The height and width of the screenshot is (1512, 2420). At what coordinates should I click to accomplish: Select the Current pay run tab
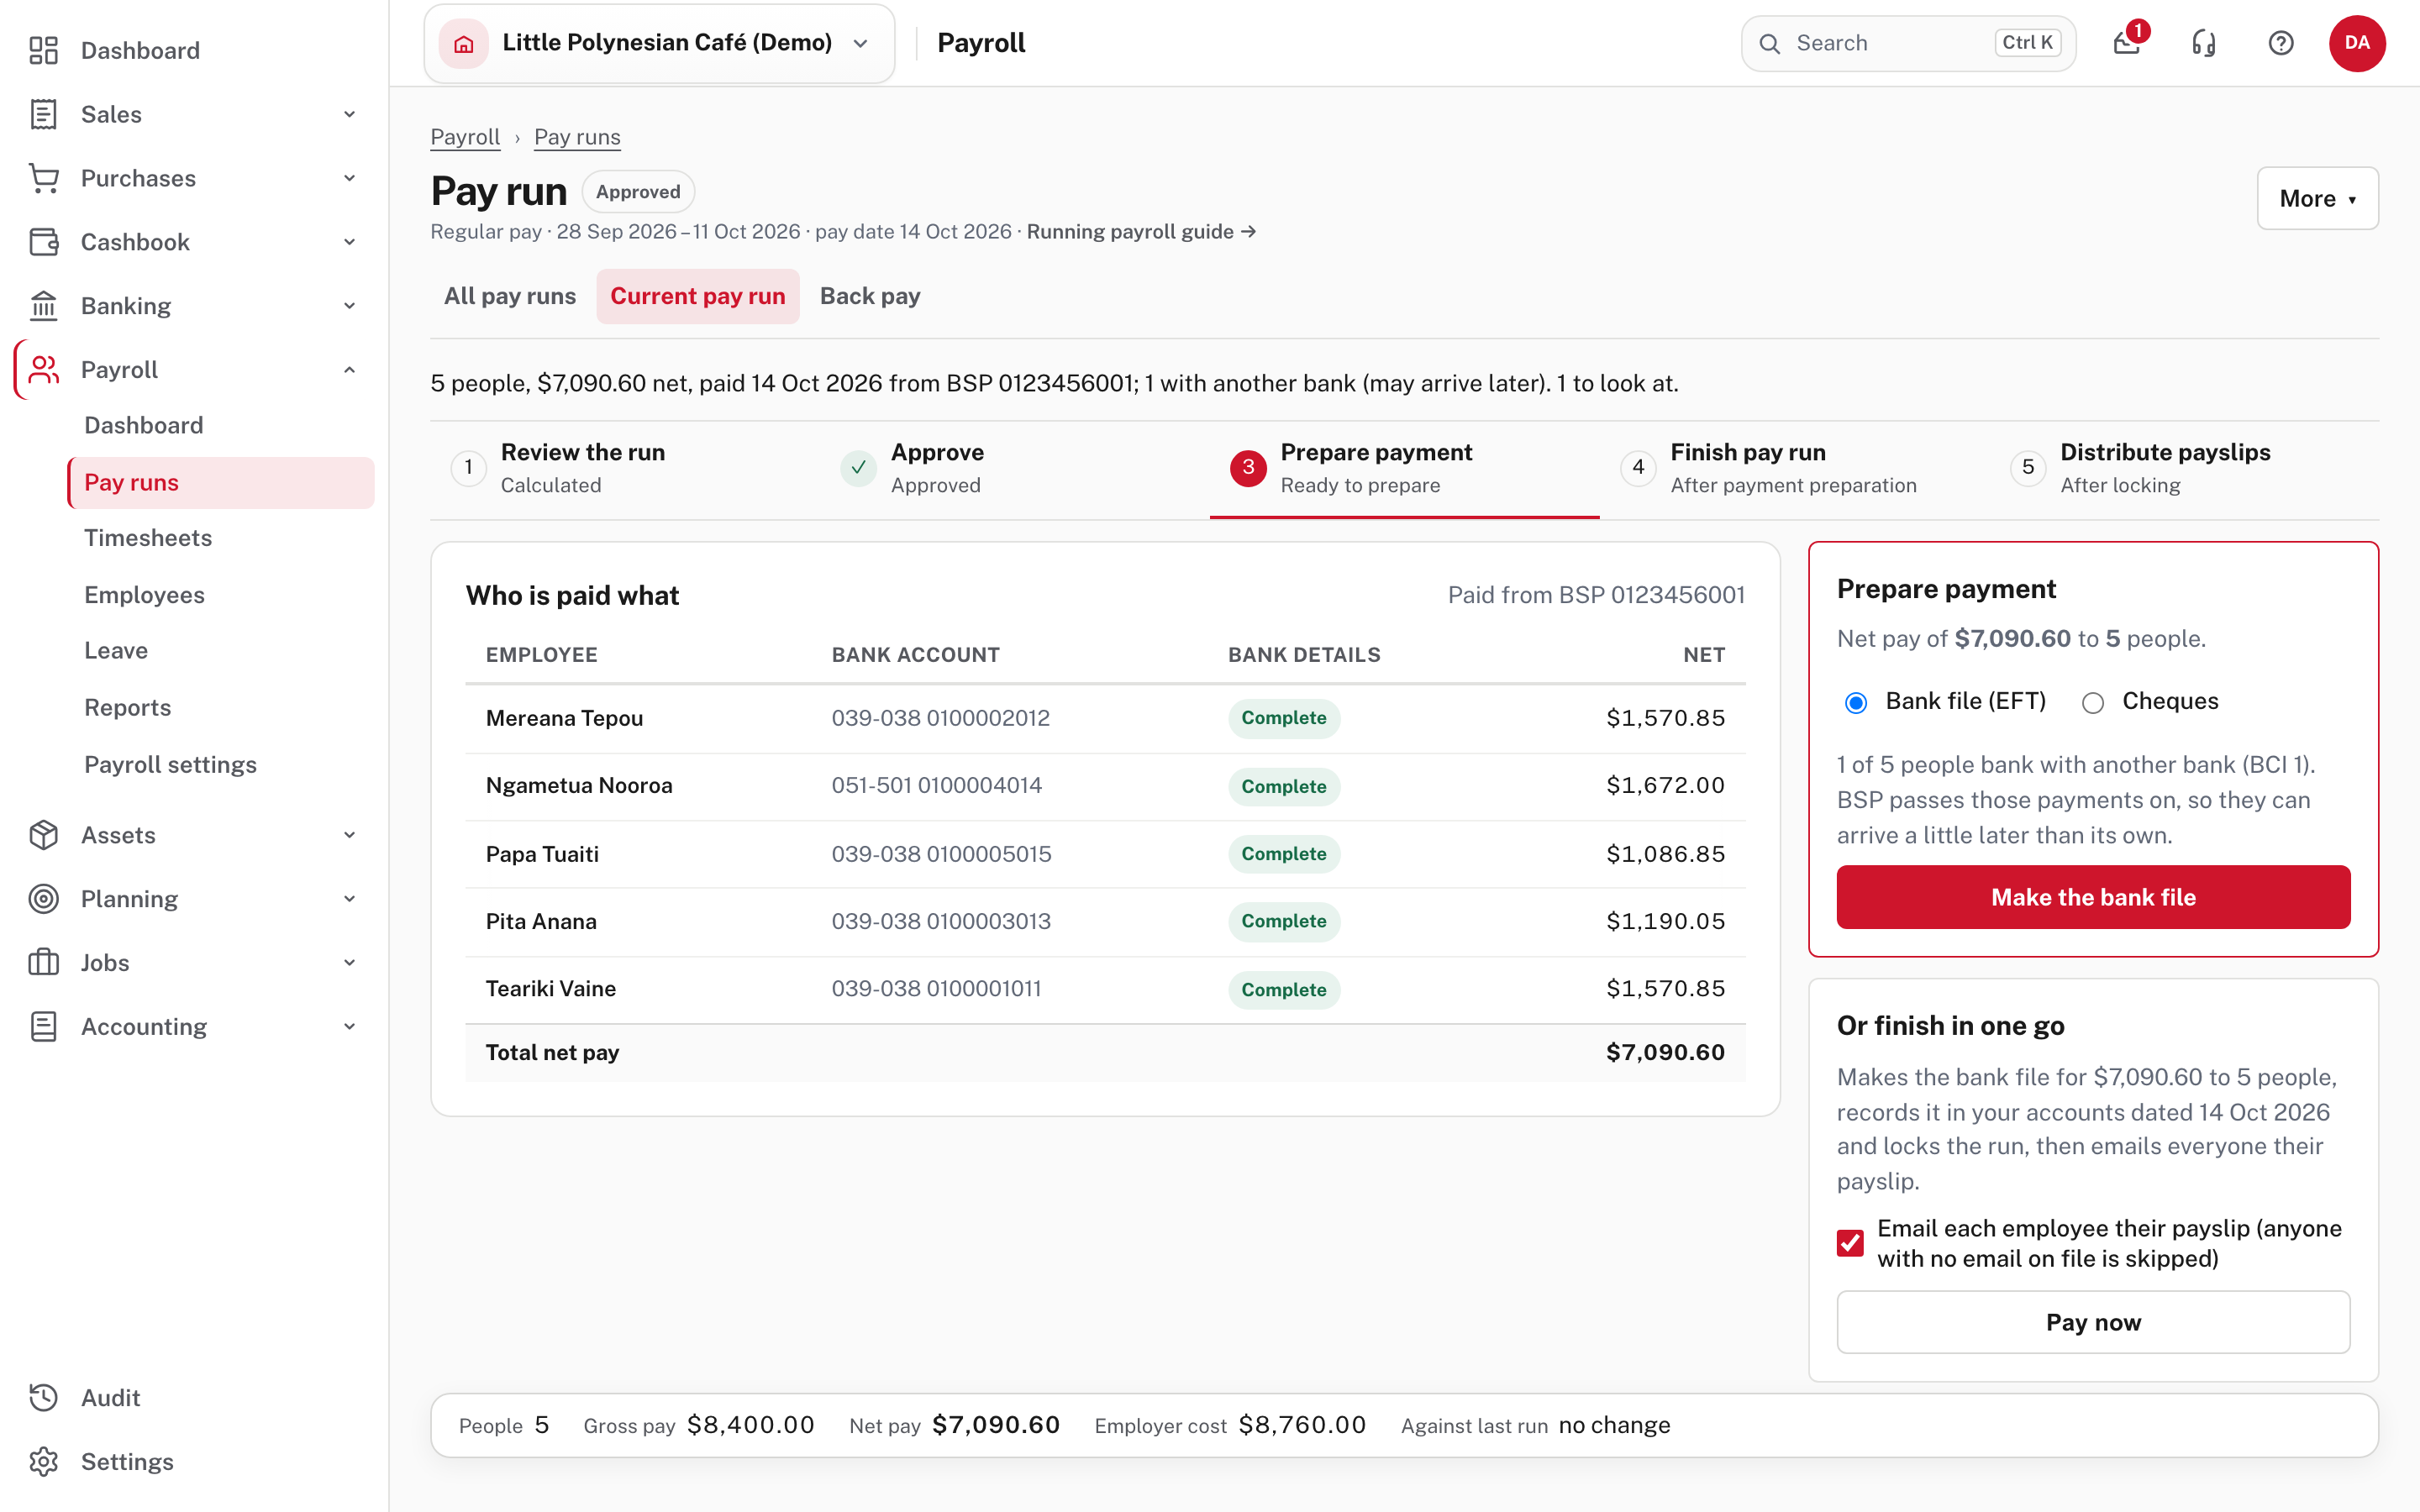pos(698,296)
